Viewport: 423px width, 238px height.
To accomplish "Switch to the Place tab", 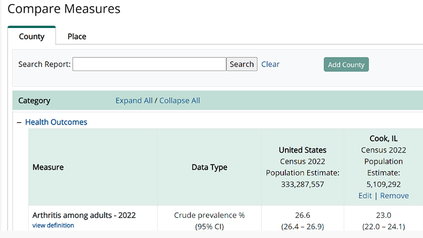I will point(76,36).
